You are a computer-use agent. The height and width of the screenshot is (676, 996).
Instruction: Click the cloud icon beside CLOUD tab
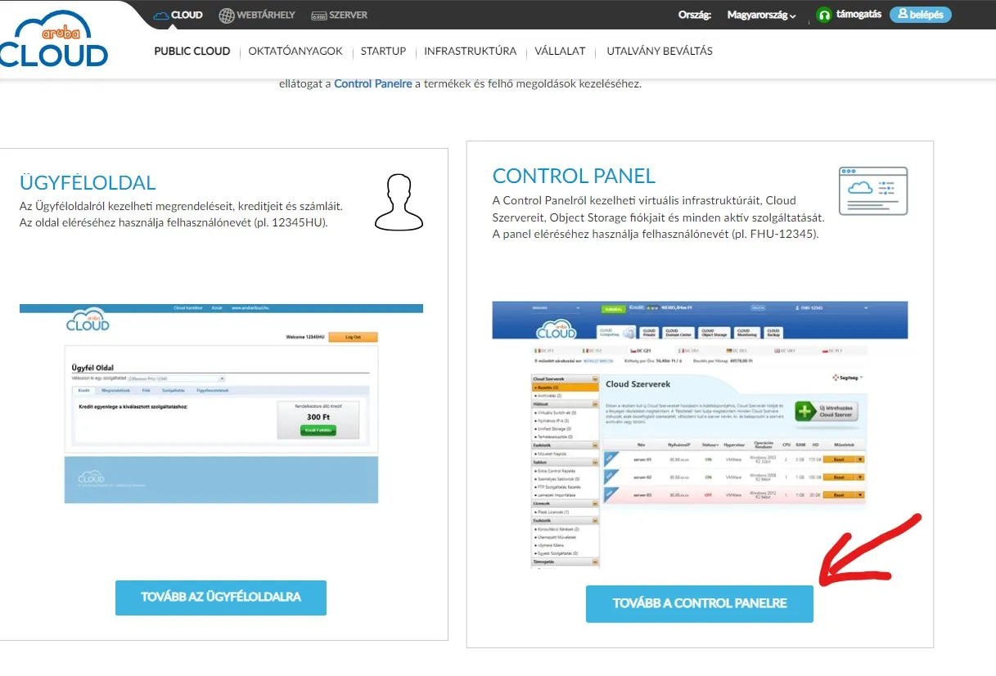[x=161, y=15]
